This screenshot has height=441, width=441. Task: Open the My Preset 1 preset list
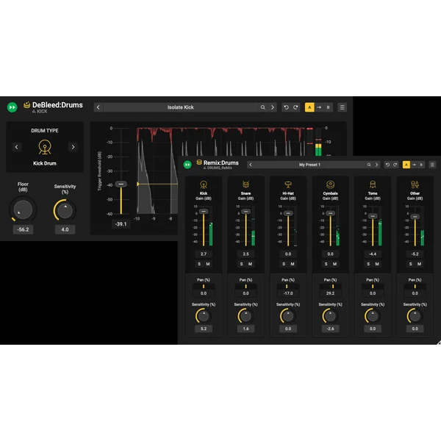click(309, 165)
